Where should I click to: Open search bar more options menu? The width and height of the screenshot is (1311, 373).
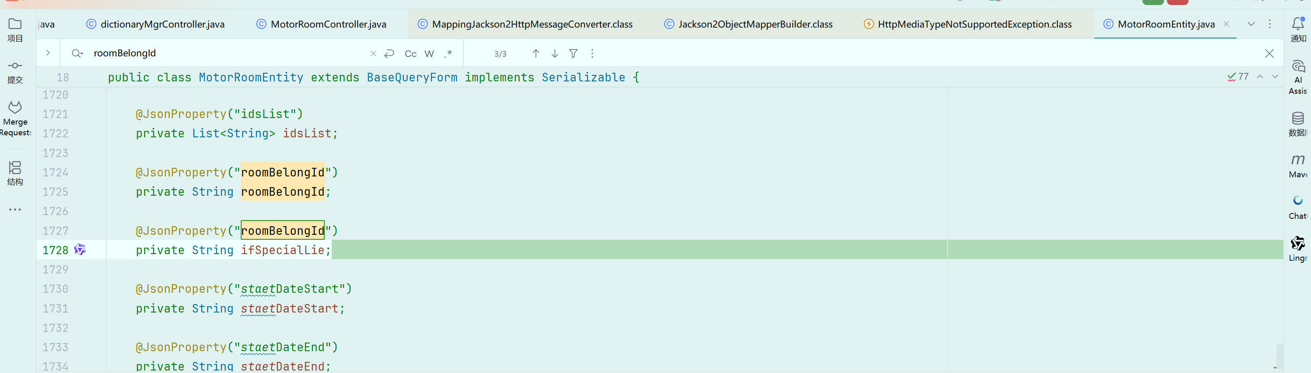click(x=592, y=53)
